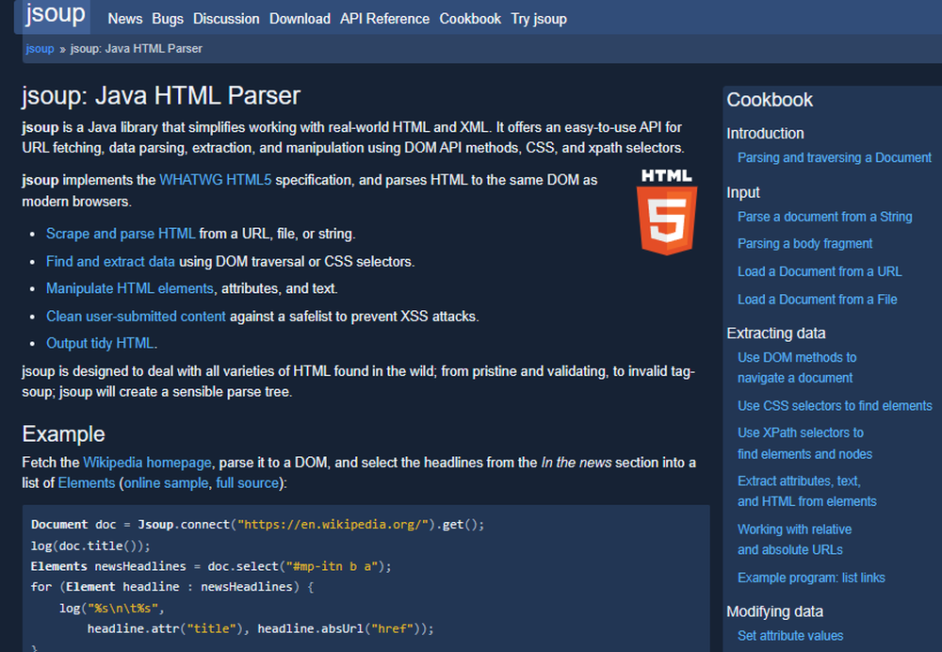Click the Extracting data sidebar heading
942x652 pixels.
click(x=775, y=334)
